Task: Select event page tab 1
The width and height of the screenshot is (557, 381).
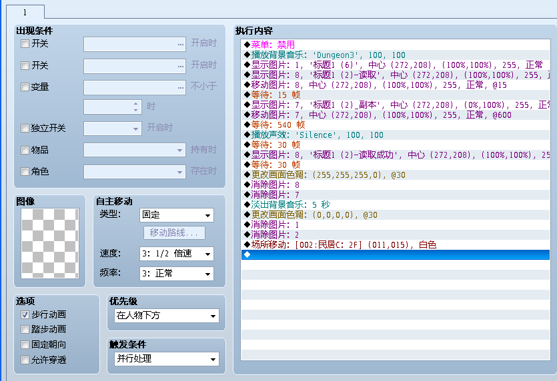Action: click(x=25, y=12)
